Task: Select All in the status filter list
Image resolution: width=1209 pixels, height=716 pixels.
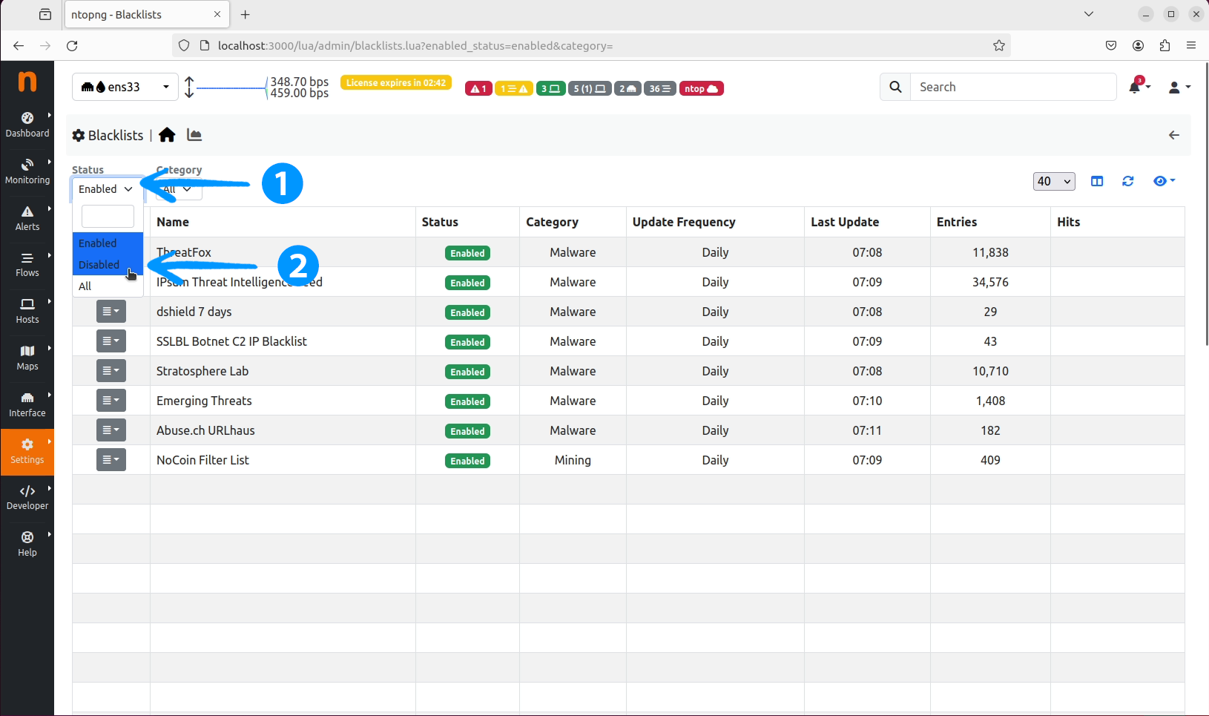Action: coord(85,286)
